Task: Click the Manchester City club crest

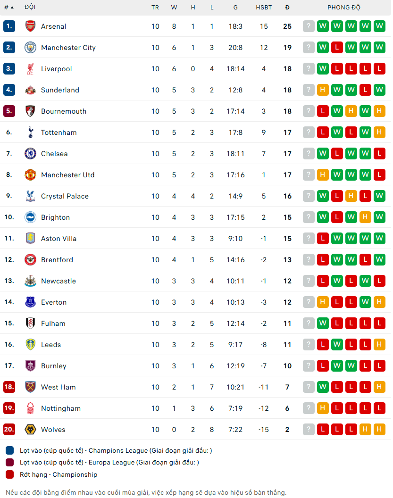Action: click(x=30, y=48)
